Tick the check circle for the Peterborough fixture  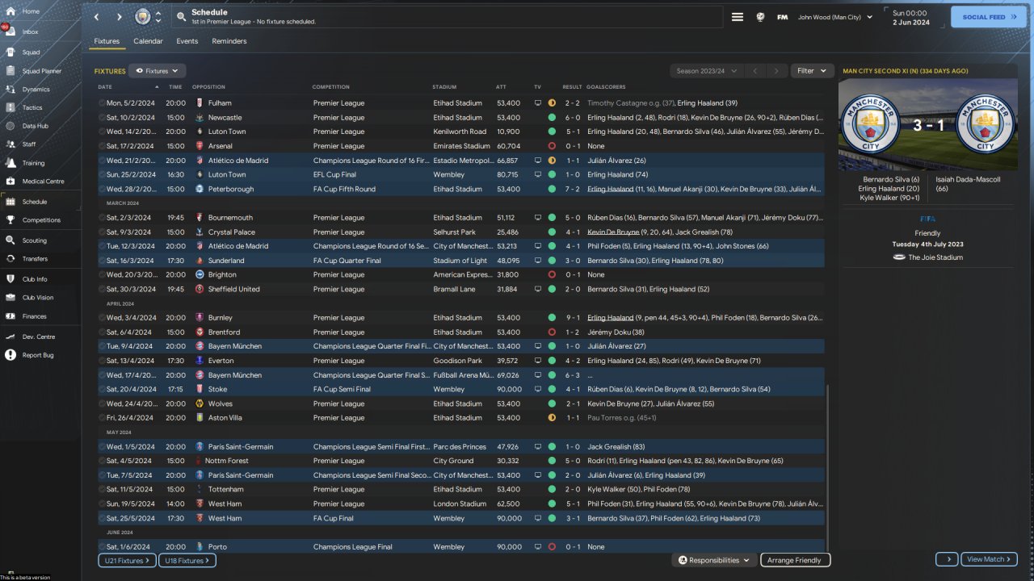(x=102, y=189)
